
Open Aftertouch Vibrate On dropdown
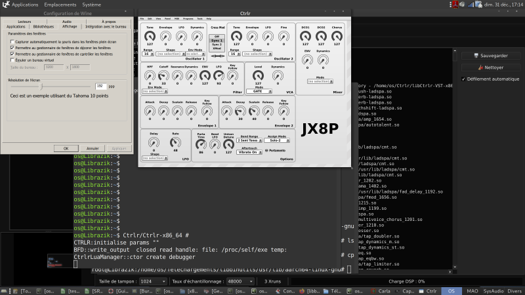coord(249,152)
